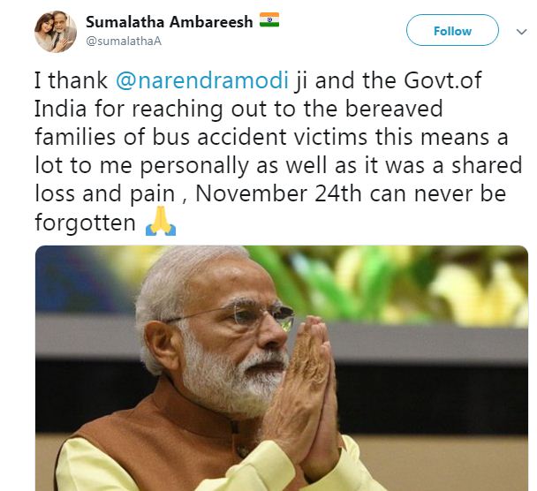This screenshot has height=491, width=537.
Task: Open the @narendramodi mention link
Action: [202, 81]
